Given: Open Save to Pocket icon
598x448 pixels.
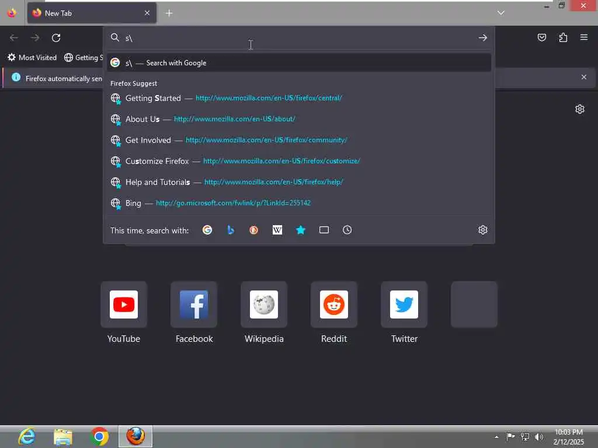Looking at the screenshot, I should (541, 37).
